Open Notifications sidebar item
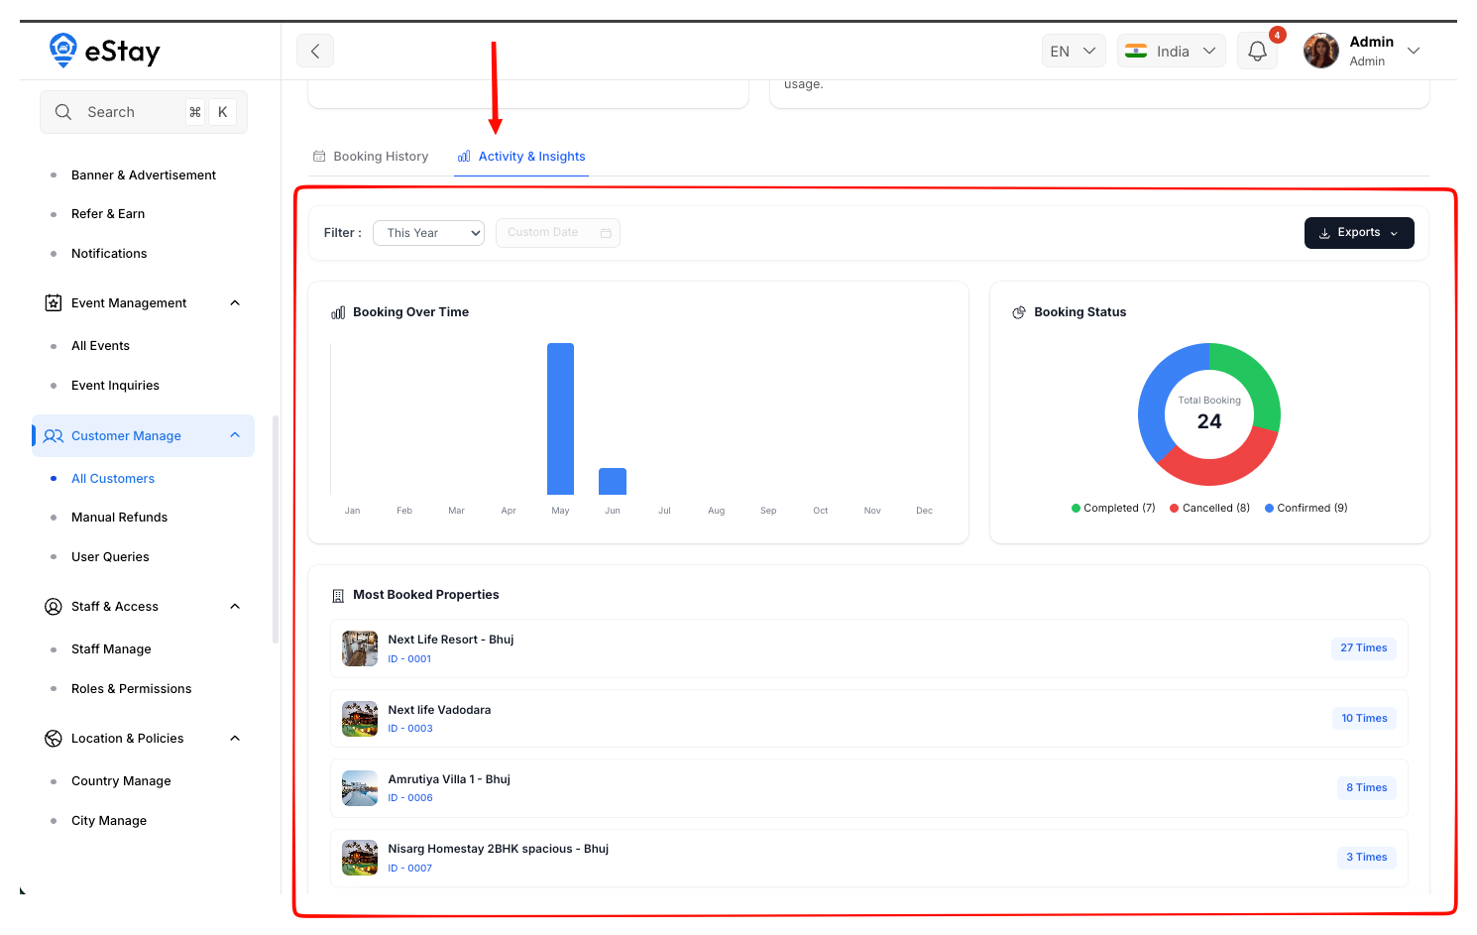 (x=109, y=254)
